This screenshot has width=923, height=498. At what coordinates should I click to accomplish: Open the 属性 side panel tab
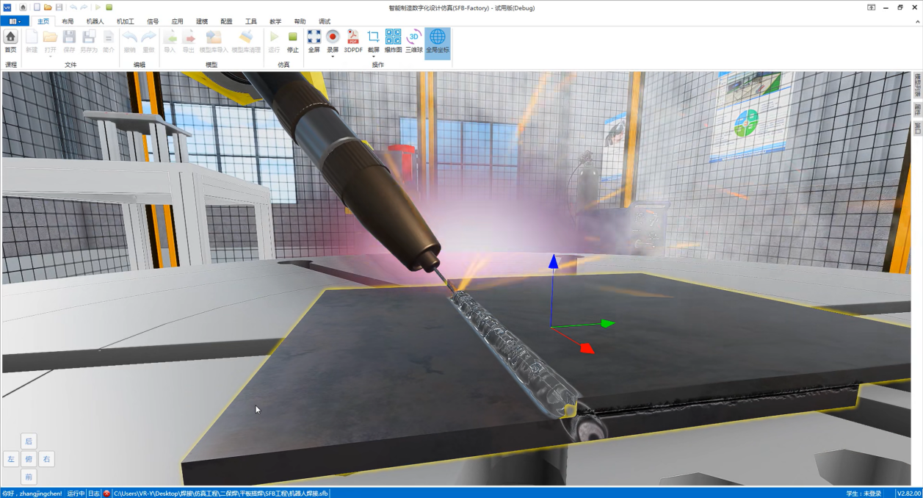point(917,109)
